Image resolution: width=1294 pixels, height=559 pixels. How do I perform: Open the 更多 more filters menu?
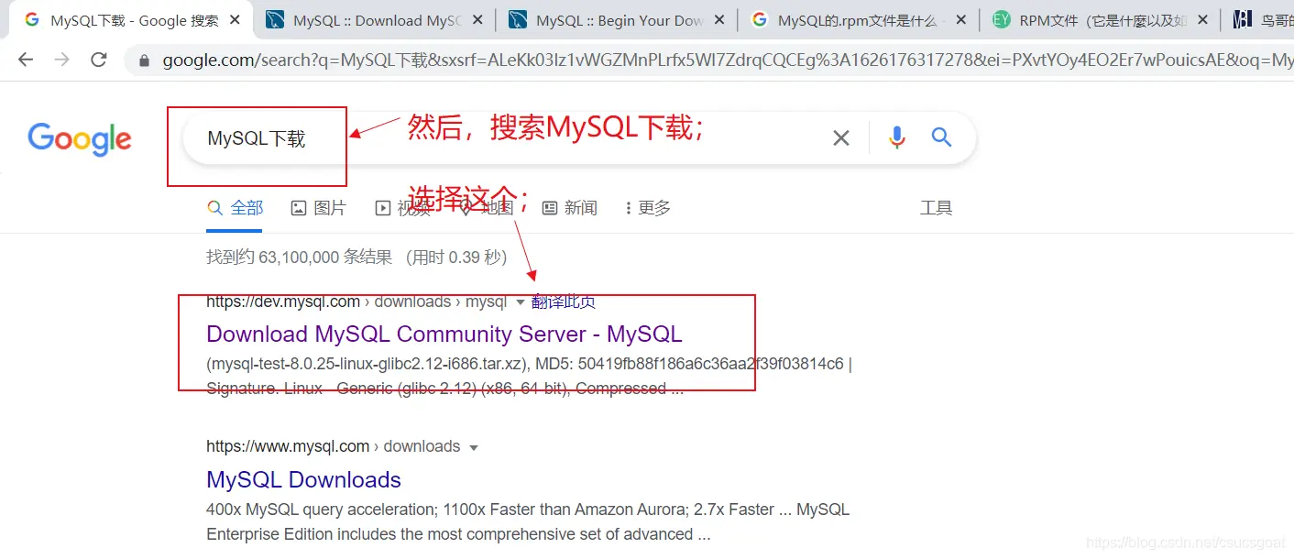pos(647,209)
